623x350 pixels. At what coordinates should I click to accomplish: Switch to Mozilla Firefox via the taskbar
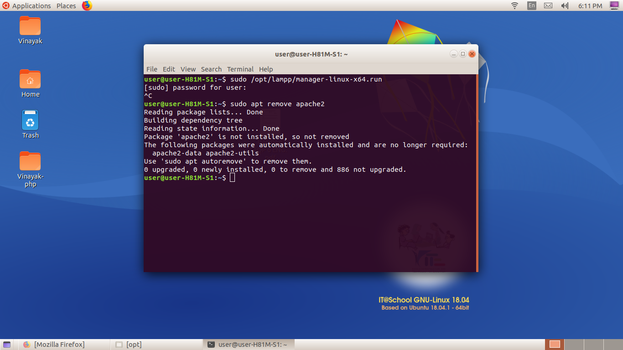click(x=59, y=344)
